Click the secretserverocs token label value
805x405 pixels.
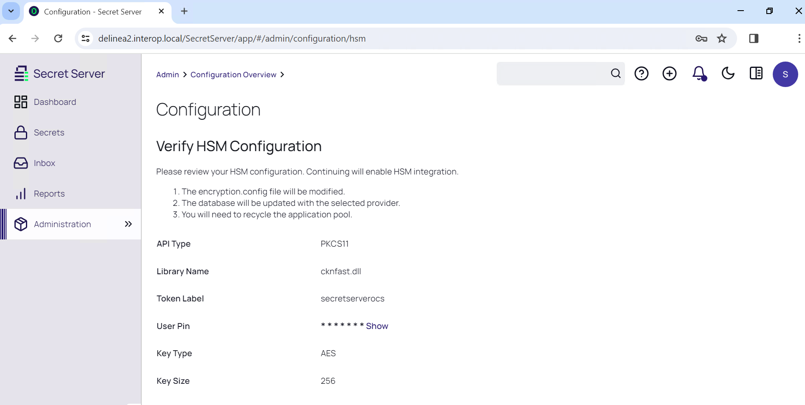(x=352, y=298)
